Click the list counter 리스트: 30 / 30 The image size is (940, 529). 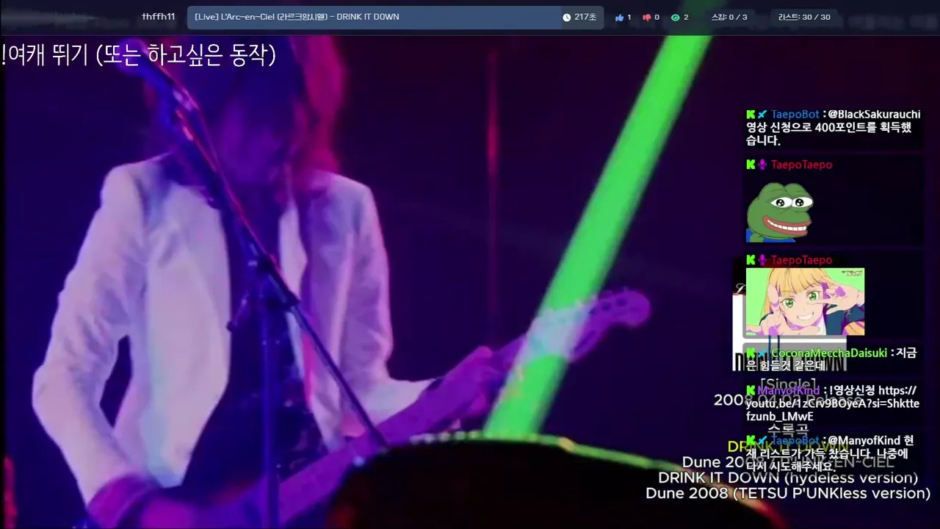pos(805,17)
